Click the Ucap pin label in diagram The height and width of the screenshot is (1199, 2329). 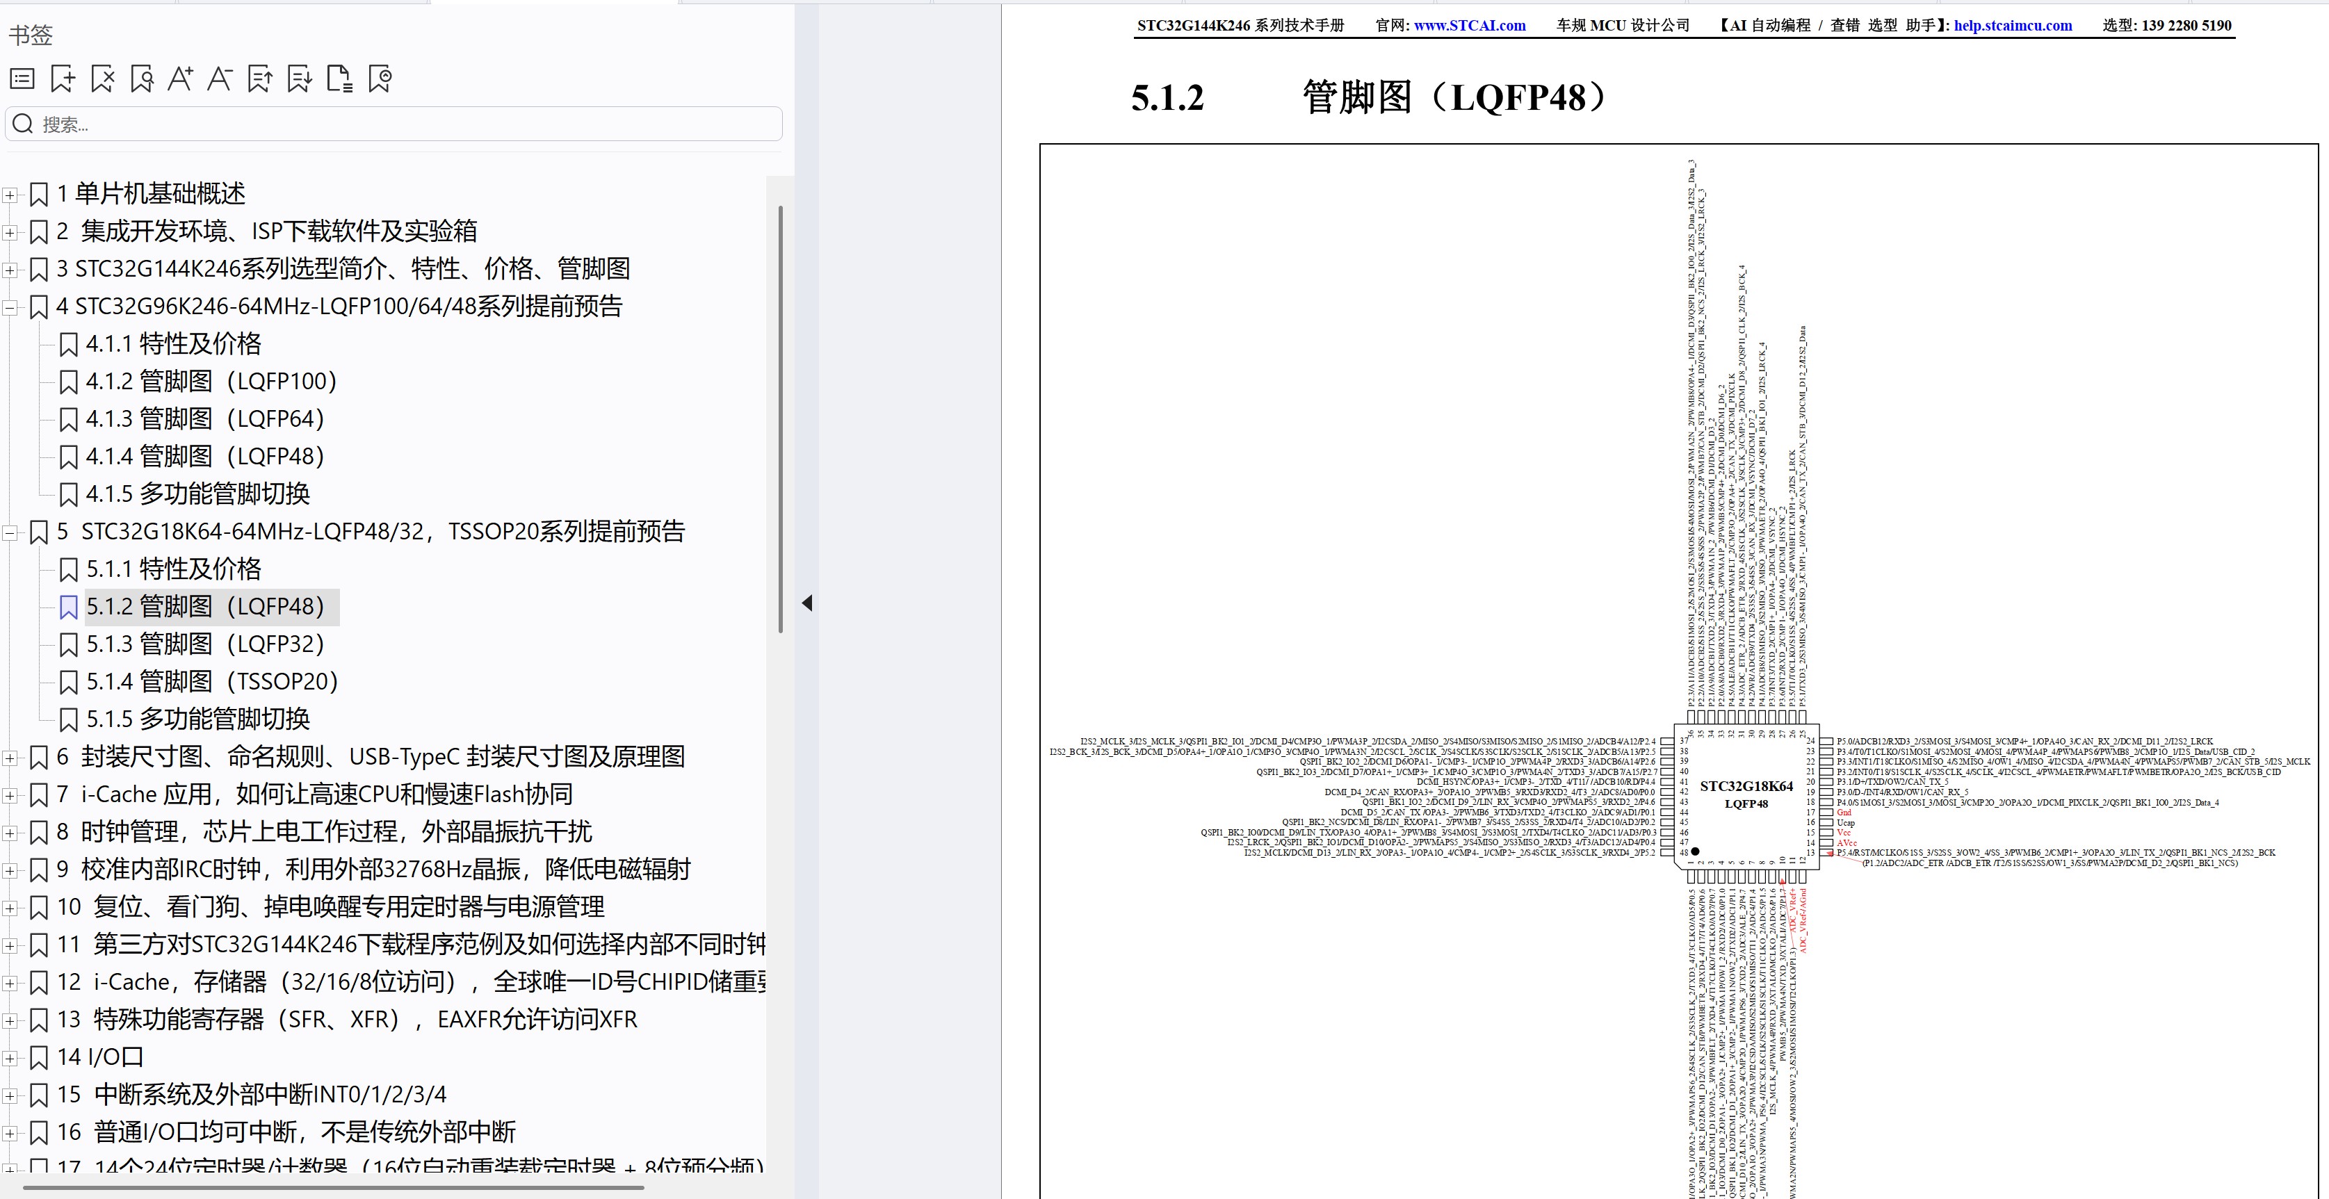click(1845, 823)
